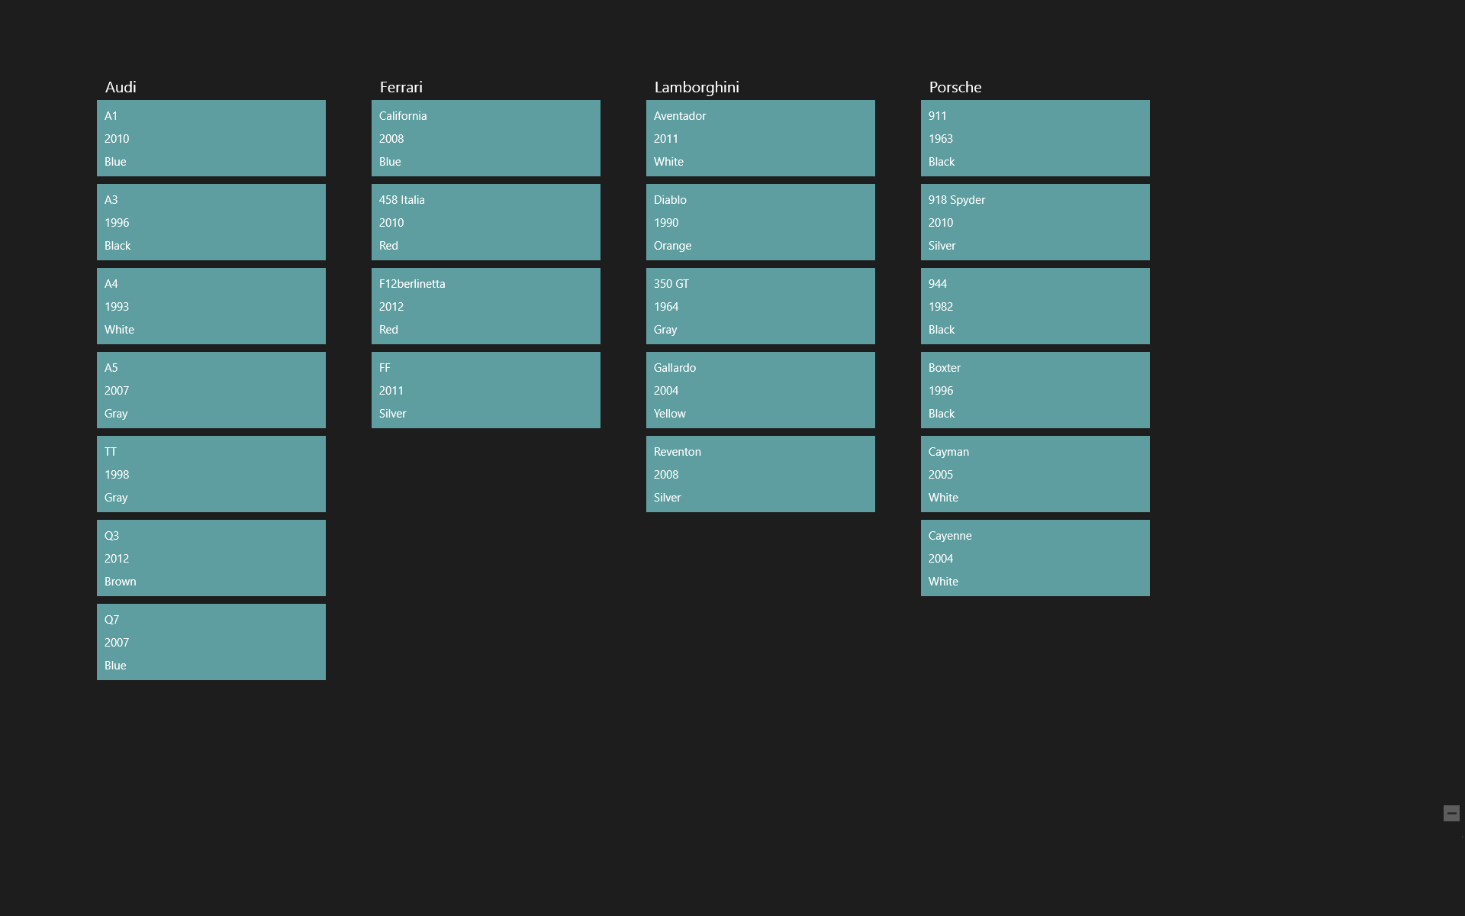Select the white Aventador tile

point(760,137)
